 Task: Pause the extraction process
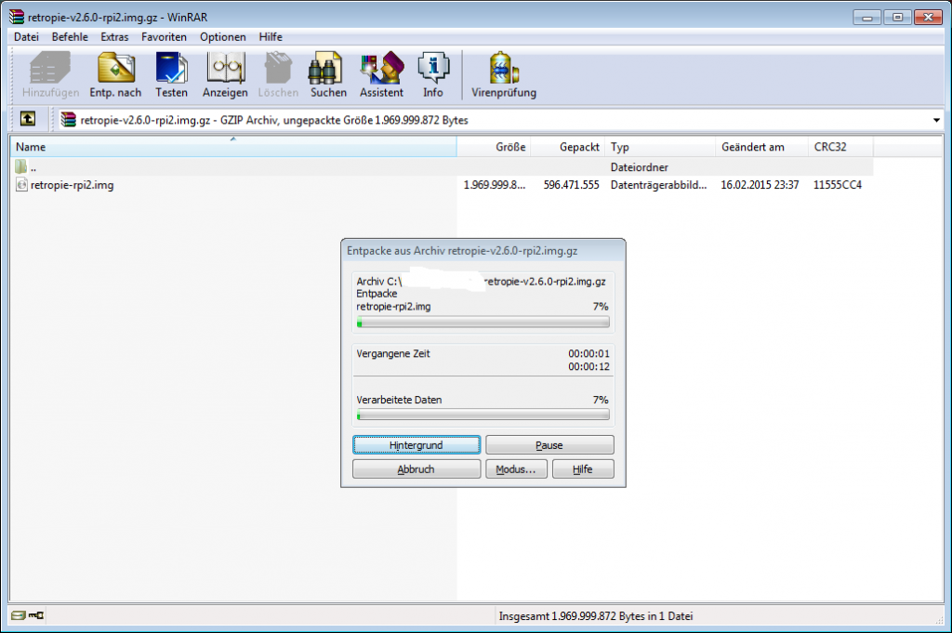pos(549,444)
